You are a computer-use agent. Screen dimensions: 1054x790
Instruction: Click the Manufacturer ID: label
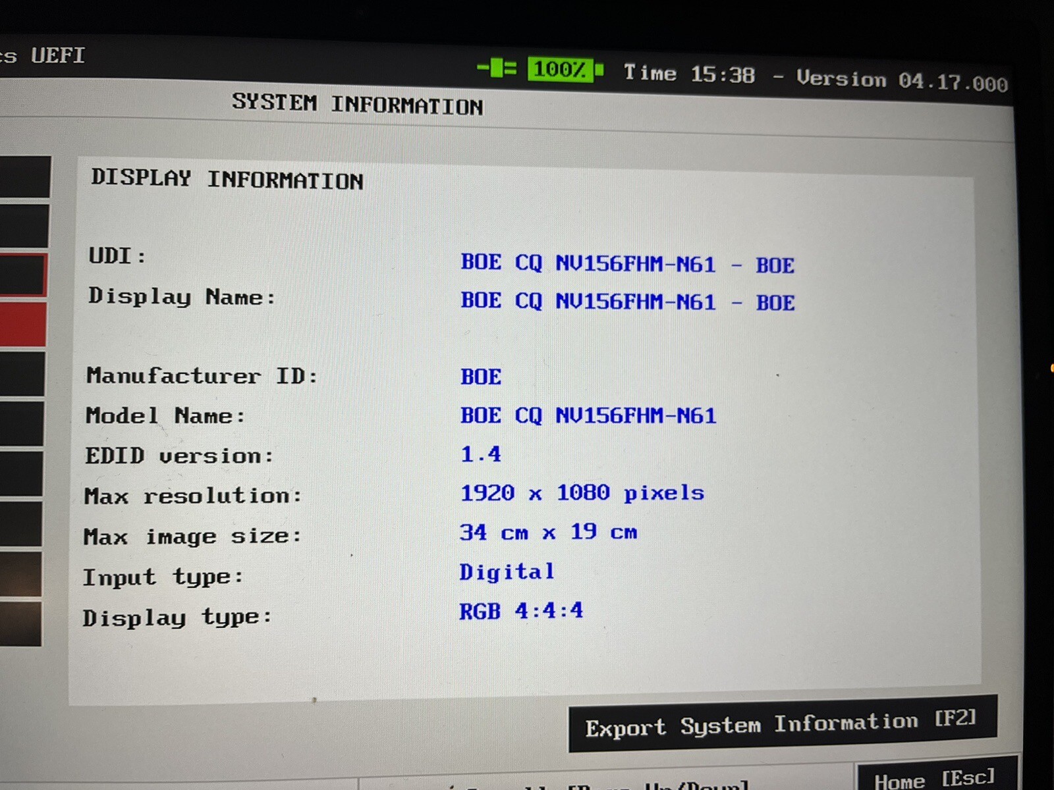202,375
